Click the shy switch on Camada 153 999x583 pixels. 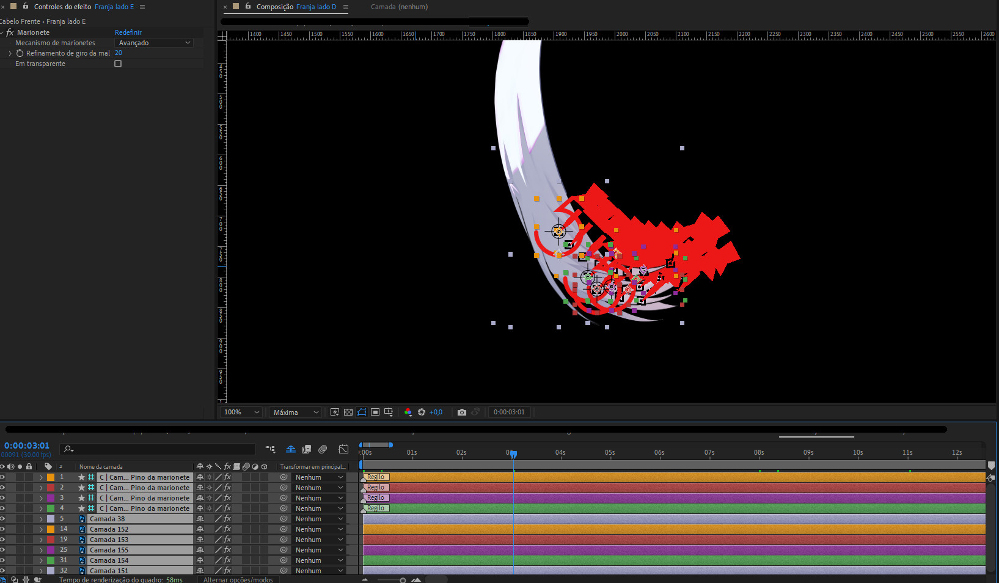click(x=200, y=540)
